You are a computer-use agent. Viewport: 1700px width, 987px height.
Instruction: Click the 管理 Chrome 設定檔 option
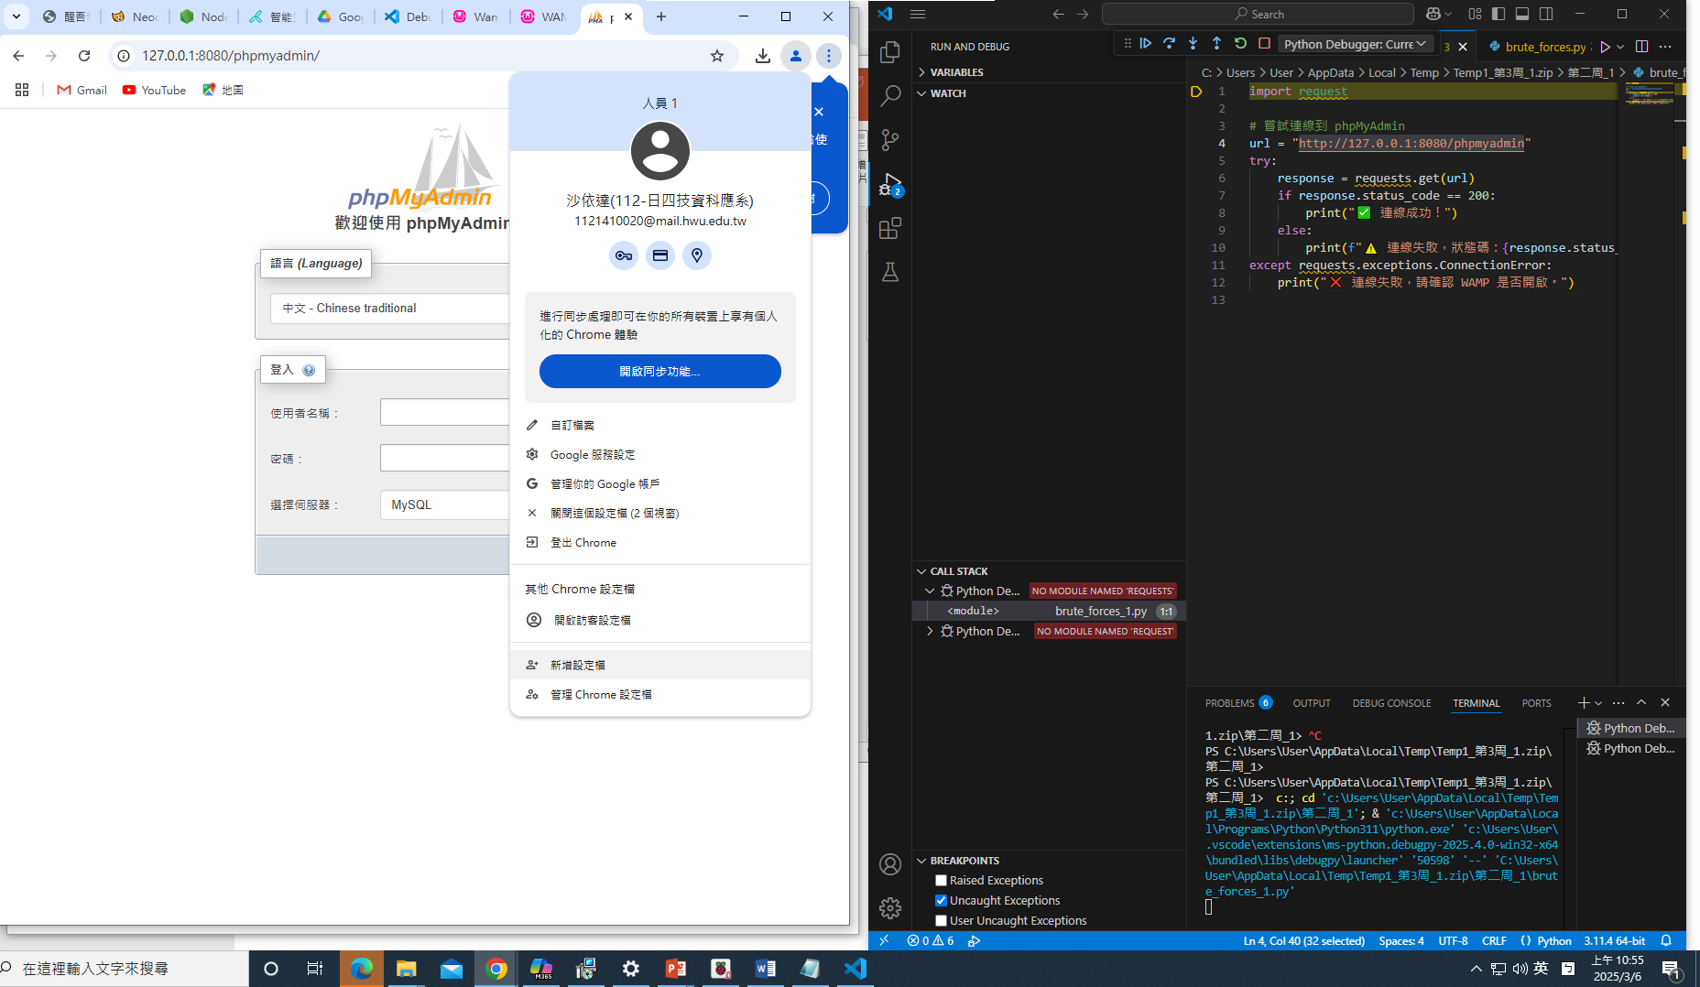600,695
